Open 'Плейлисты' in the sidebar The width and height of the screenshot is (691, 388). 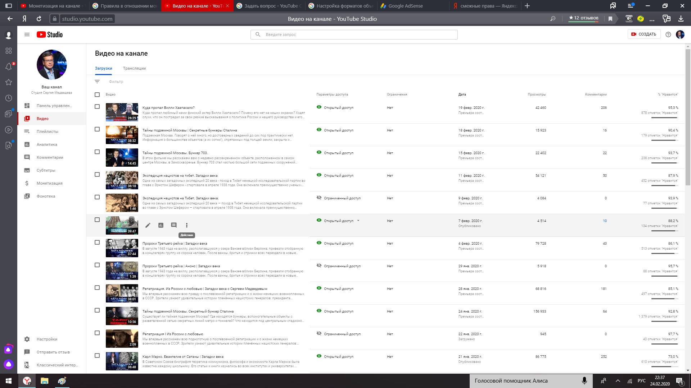click(x=51, y=131)
